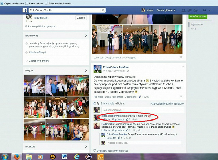Select 2014 in the timeline

pyautogui.click(x=193, y=29)
